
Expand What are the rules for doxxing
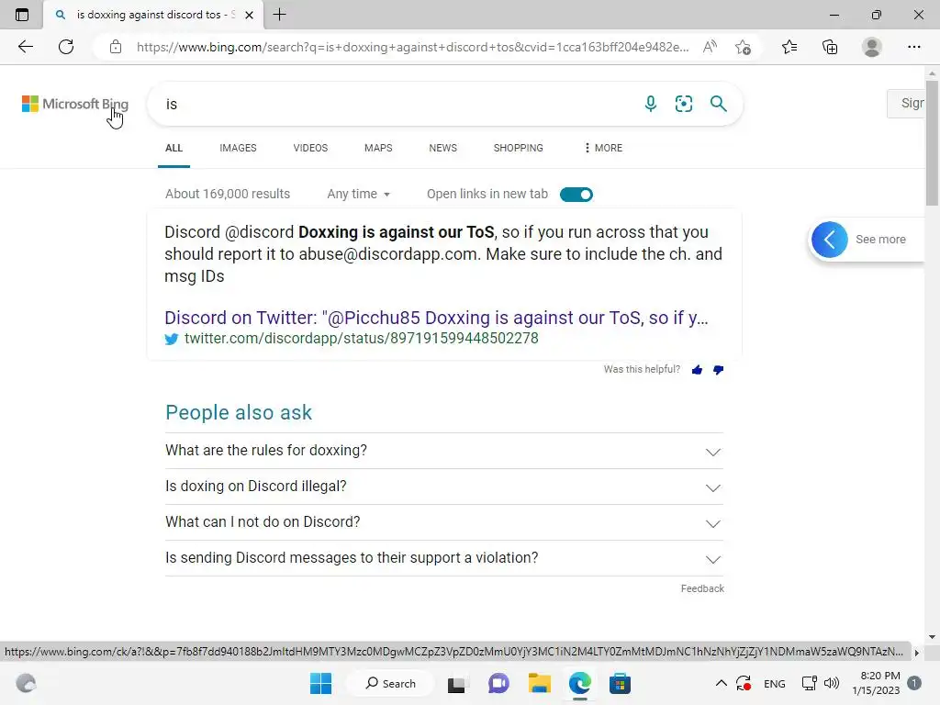444,451
